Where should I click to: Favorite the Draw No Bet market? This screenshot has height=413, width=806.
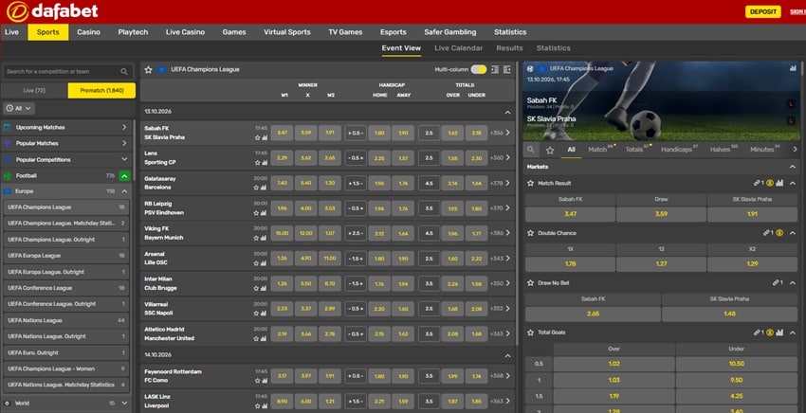click(x=530, y=282)
